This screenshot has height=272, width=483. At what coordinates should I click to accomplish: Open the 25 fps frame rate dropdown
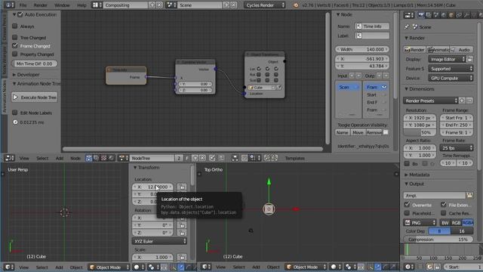click(456, 148)
